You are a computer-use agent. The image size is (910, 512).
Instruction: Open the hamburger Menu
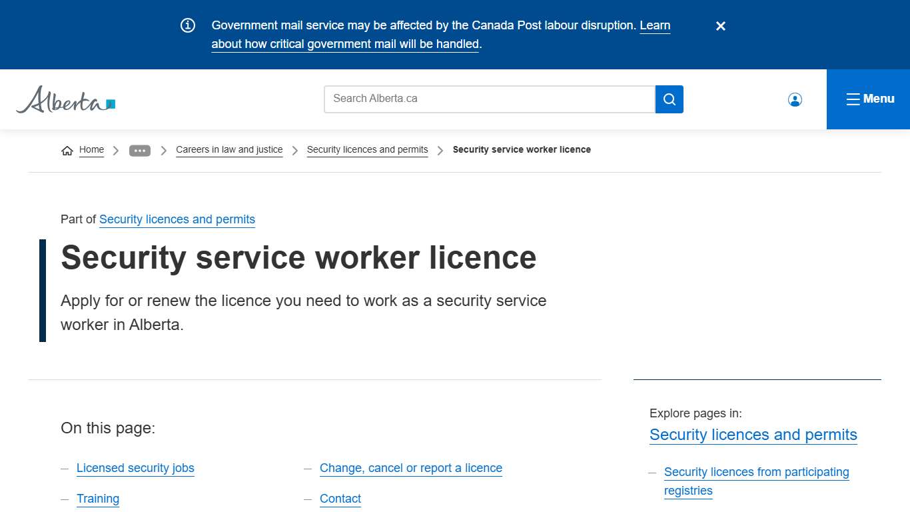[869, 99]
